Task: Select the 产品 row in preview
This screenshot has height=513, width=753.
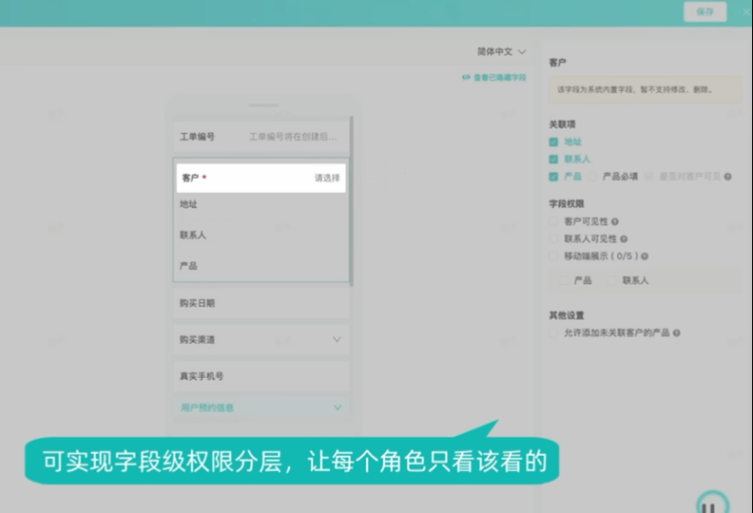Action: click(261, 266)
